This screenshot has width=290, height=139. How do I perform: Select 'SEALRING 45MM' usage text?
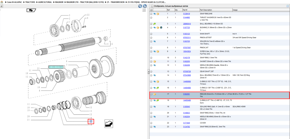[x=239, y=106]
